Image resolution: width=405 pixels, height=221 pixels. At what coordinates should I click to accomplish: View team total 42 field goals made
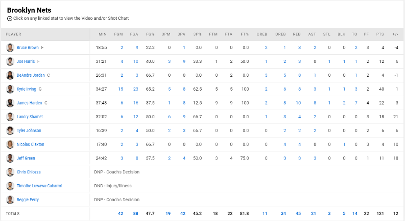point(121,213)
